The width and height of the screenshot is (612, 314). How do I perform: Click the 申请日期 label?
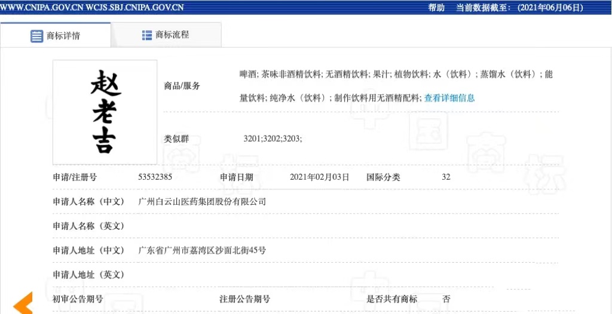237,177
